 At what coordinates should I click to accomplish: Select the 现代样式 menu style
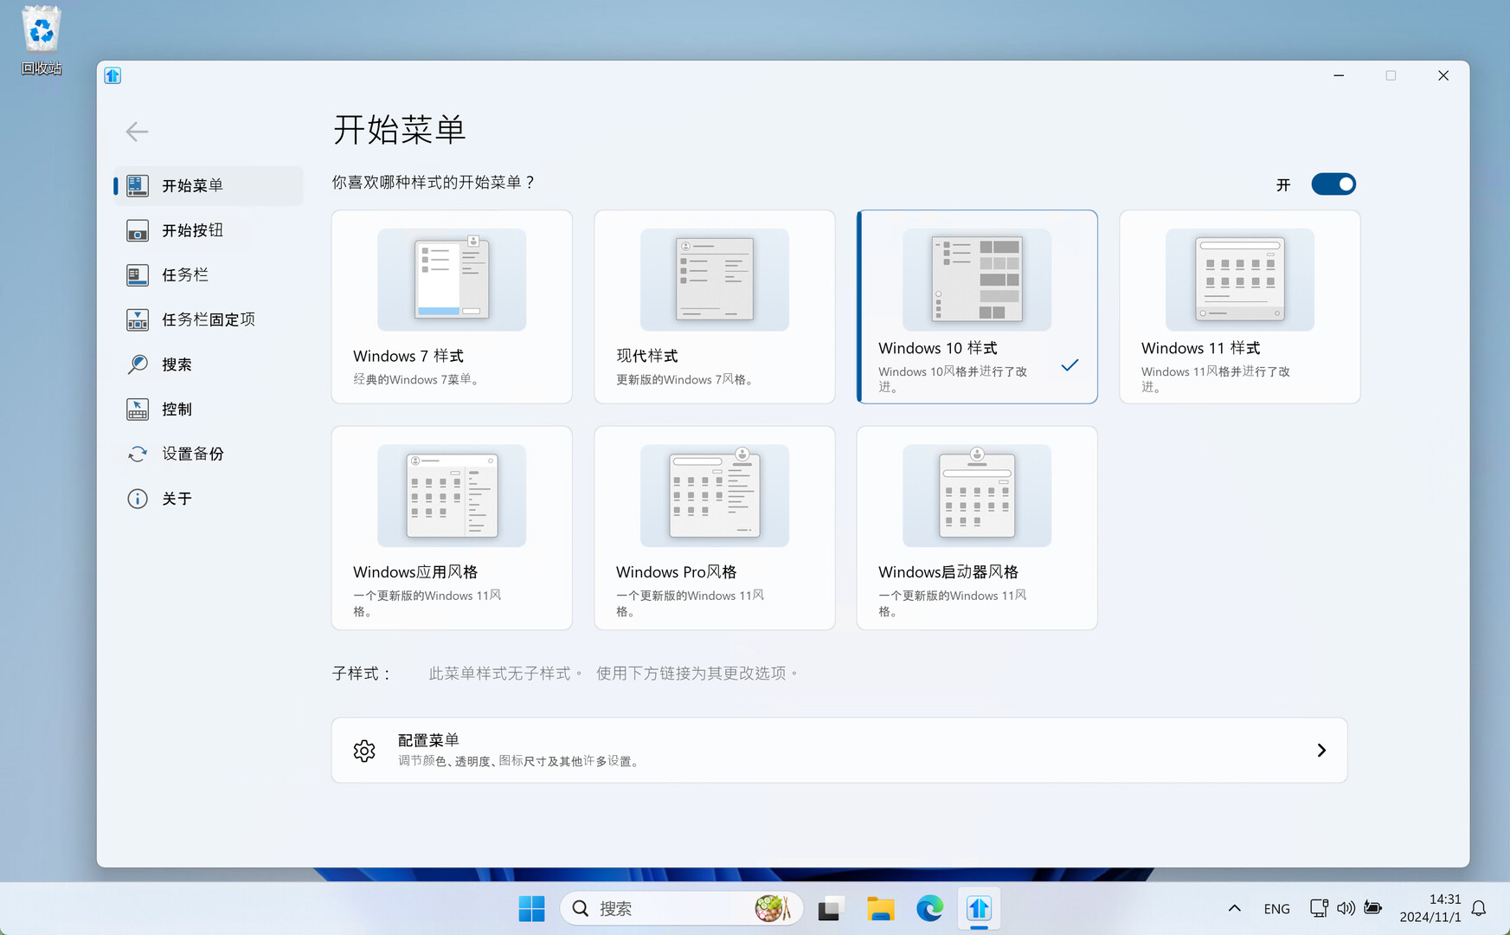tap(714, 306)
